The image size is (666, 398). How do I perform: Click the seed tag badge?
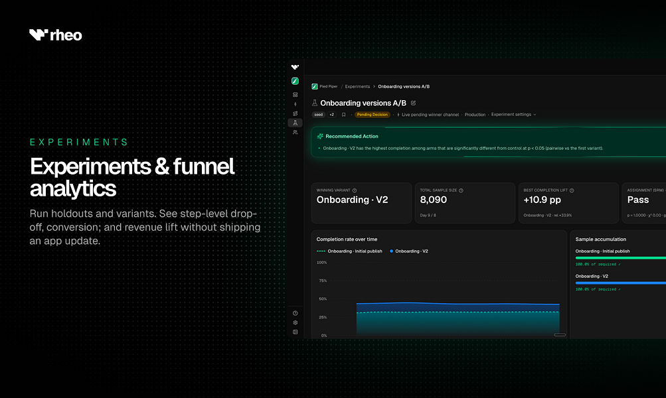click(x=319, y=115)
